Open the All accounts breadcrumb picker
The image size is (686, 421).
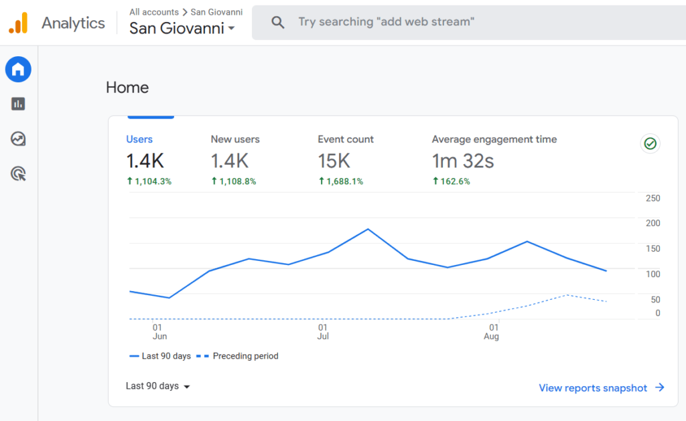pos(153,11)
